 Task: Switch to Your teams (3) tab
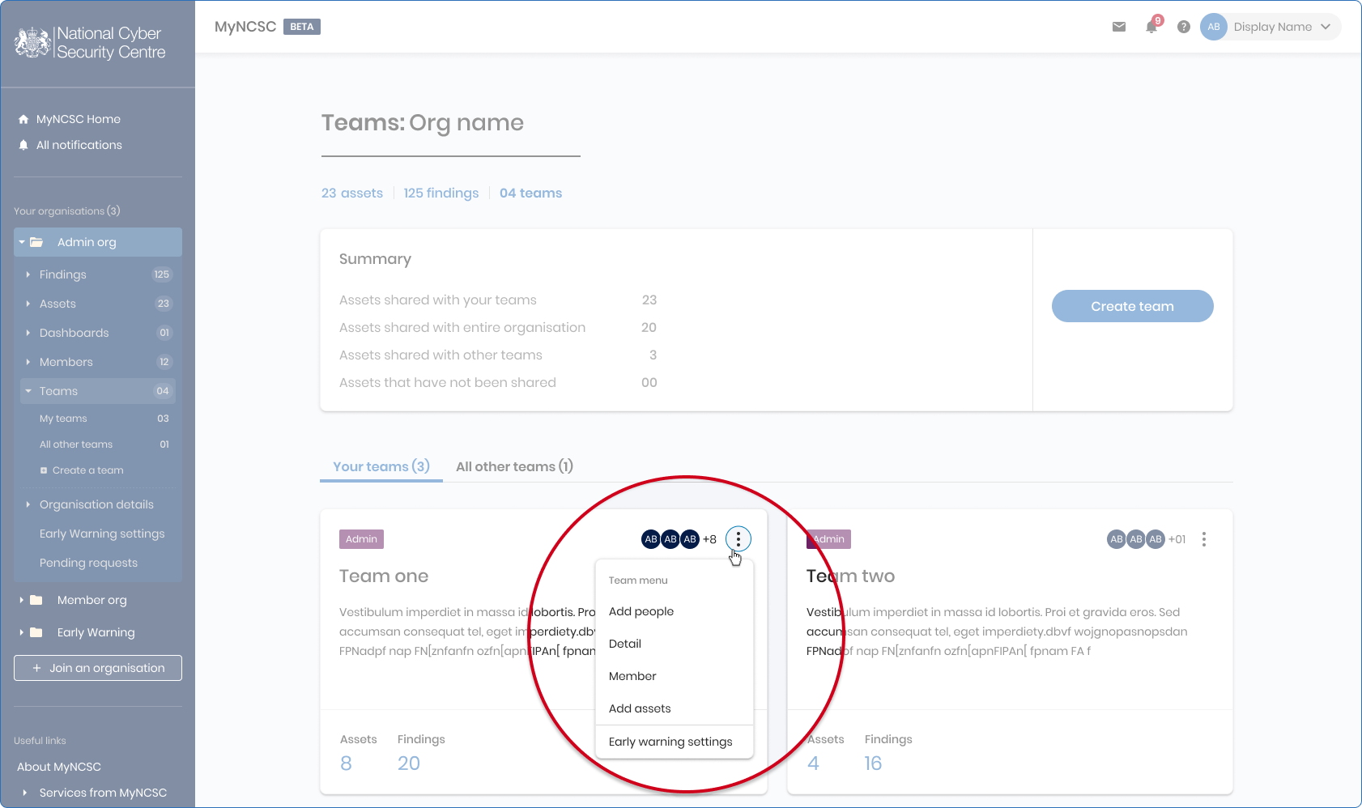point(381,466)
